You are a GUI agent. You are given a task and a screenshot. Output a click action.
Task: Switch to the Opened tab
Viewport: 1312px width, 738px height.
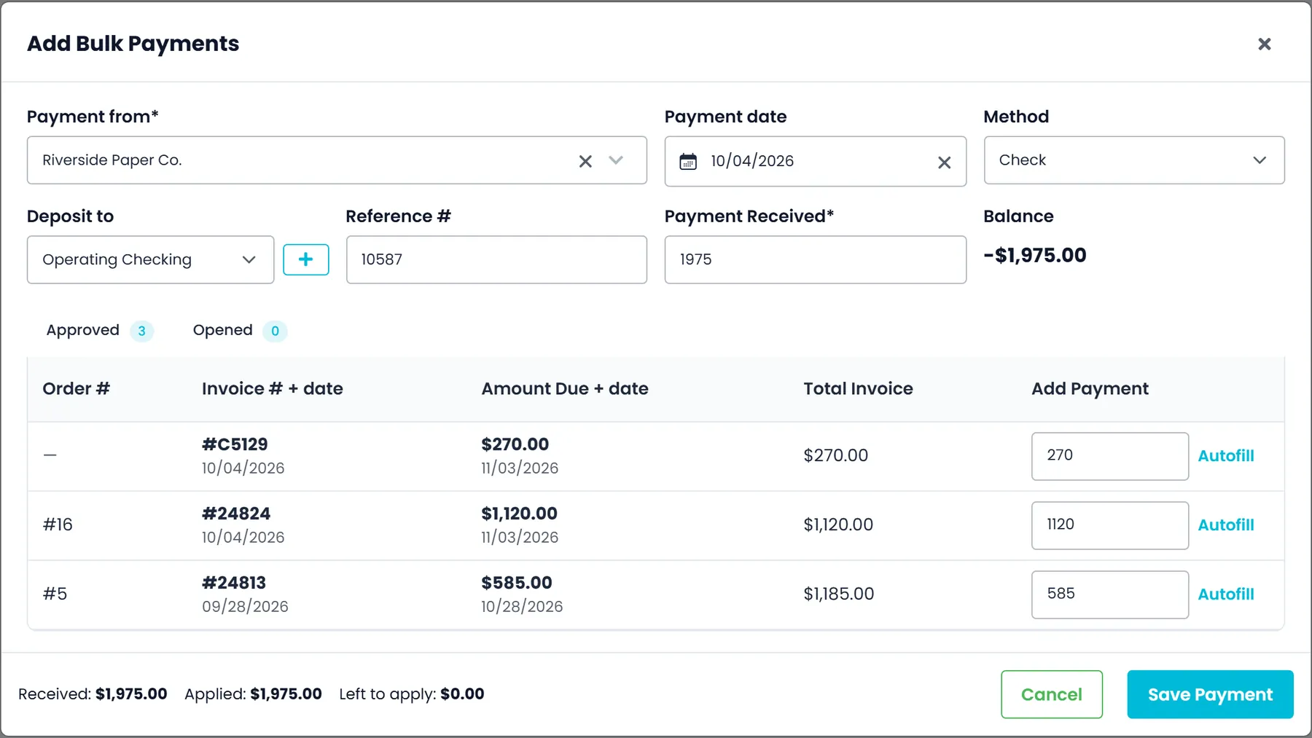240,331
